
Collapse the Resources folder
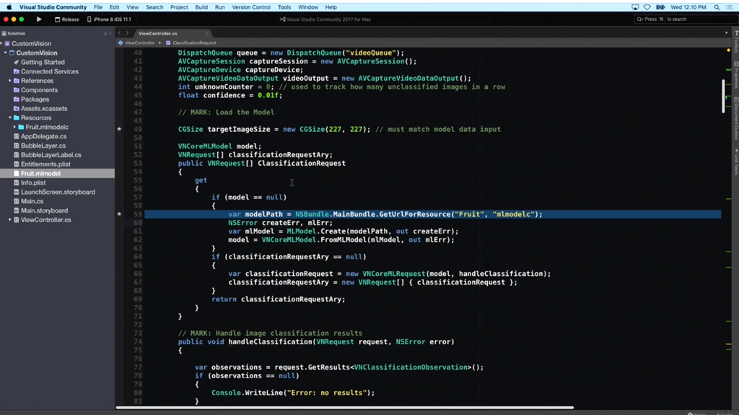point(9,118)
